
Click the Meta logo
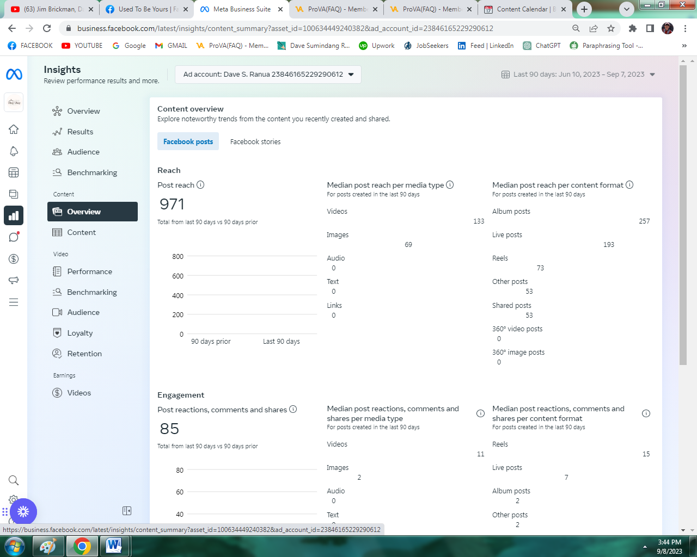(x=14, y=73)
